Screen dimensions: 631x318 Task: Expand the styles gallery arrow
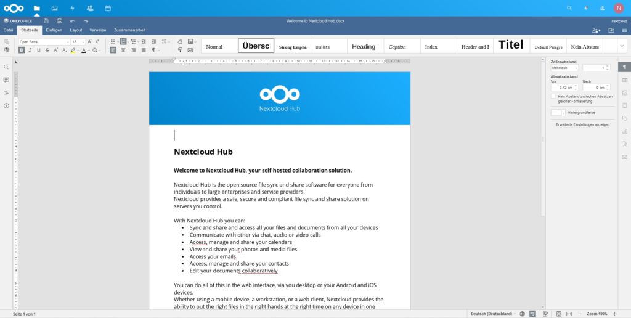622,46
